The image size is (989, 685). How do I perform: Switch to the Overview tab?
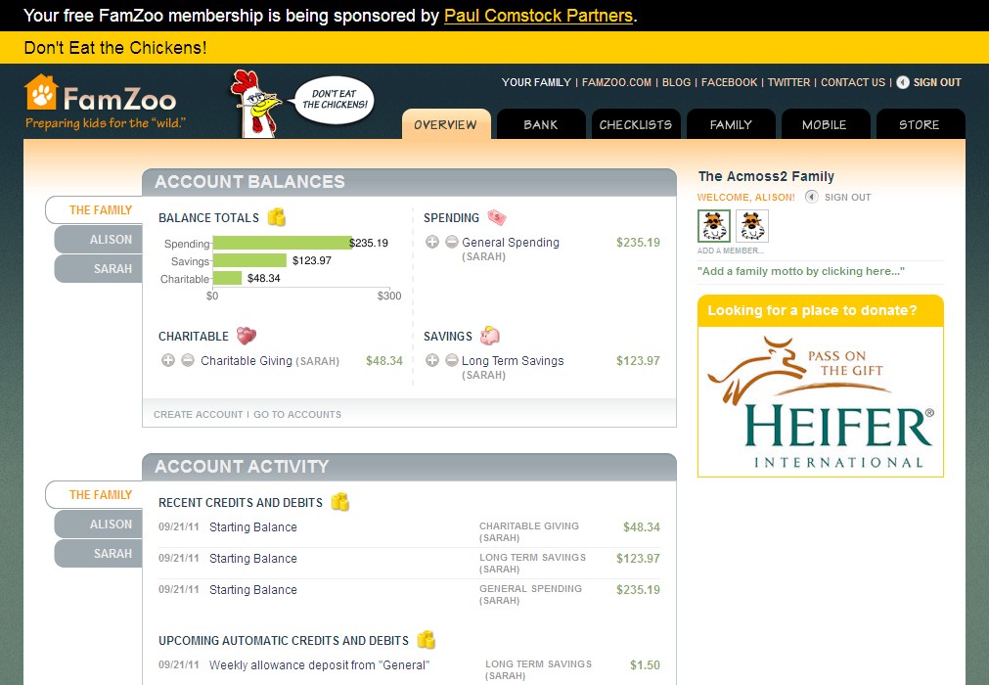click(x=446, y=124)
